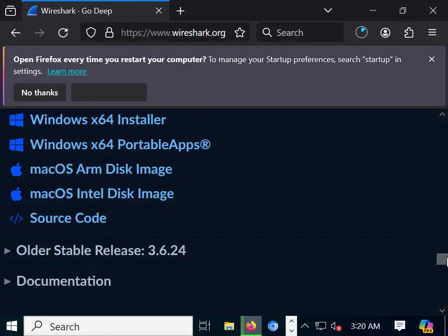448x336 pixels.
Task: Go back to the previous page
Action: [16, 33]
